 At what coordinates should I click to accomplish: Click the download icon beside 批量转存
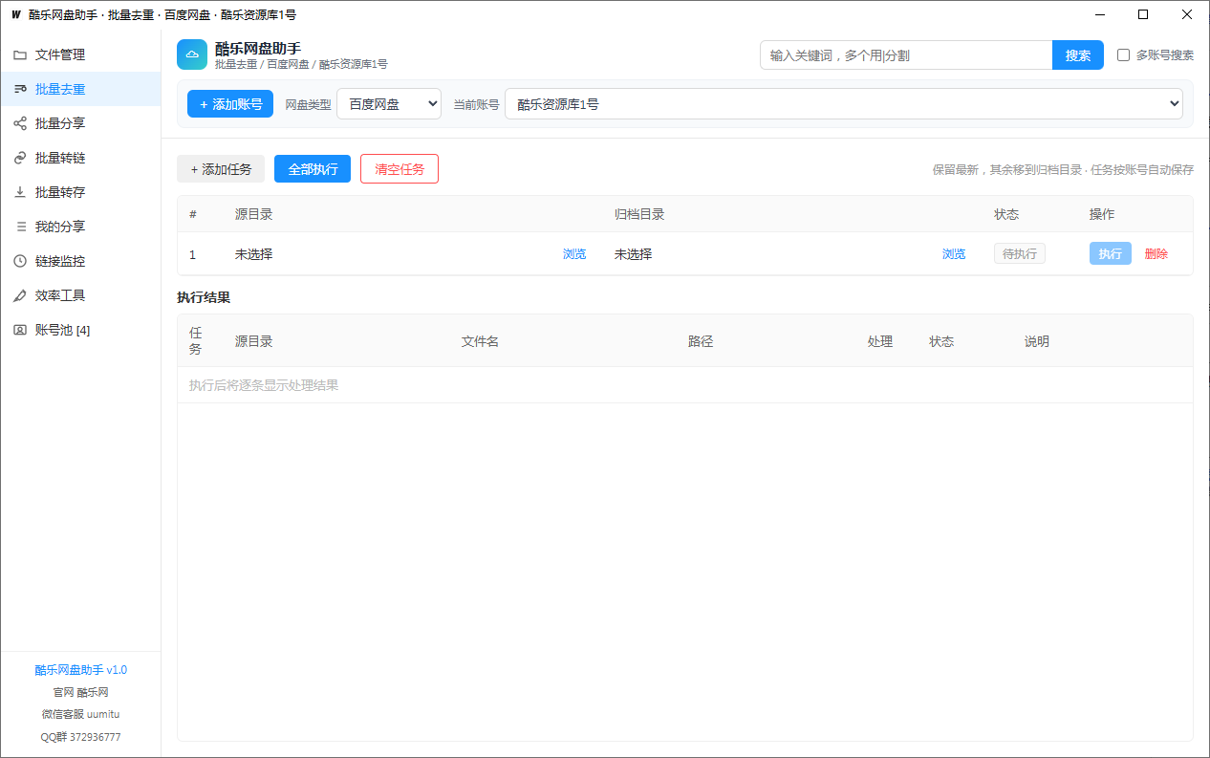click(x=20, y=192)
